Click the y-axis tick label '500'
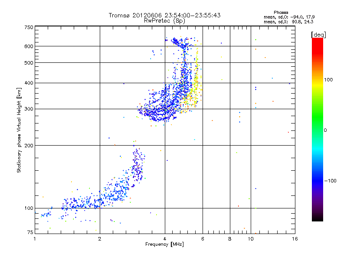347x260 pixels. tap(29, 63)
